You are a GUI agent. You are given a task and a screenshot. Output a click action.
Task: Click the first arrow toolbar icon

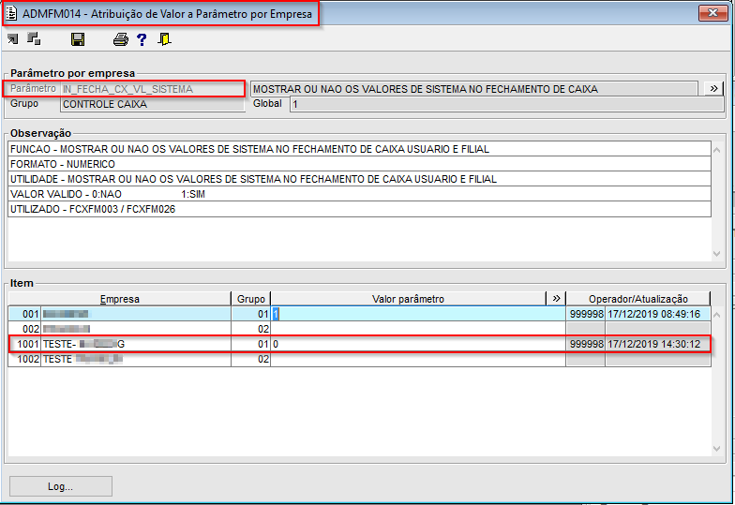tap(13, 39)
